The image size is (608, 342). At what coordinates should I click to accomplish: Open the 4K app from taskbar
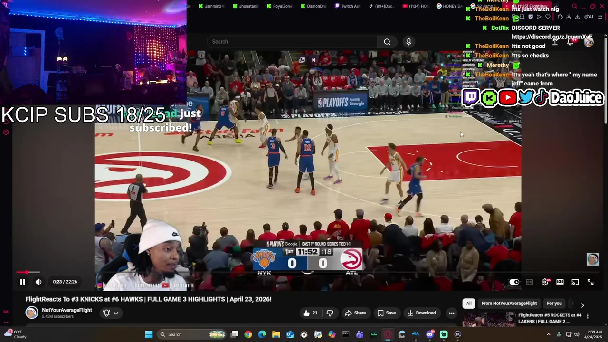458,334
